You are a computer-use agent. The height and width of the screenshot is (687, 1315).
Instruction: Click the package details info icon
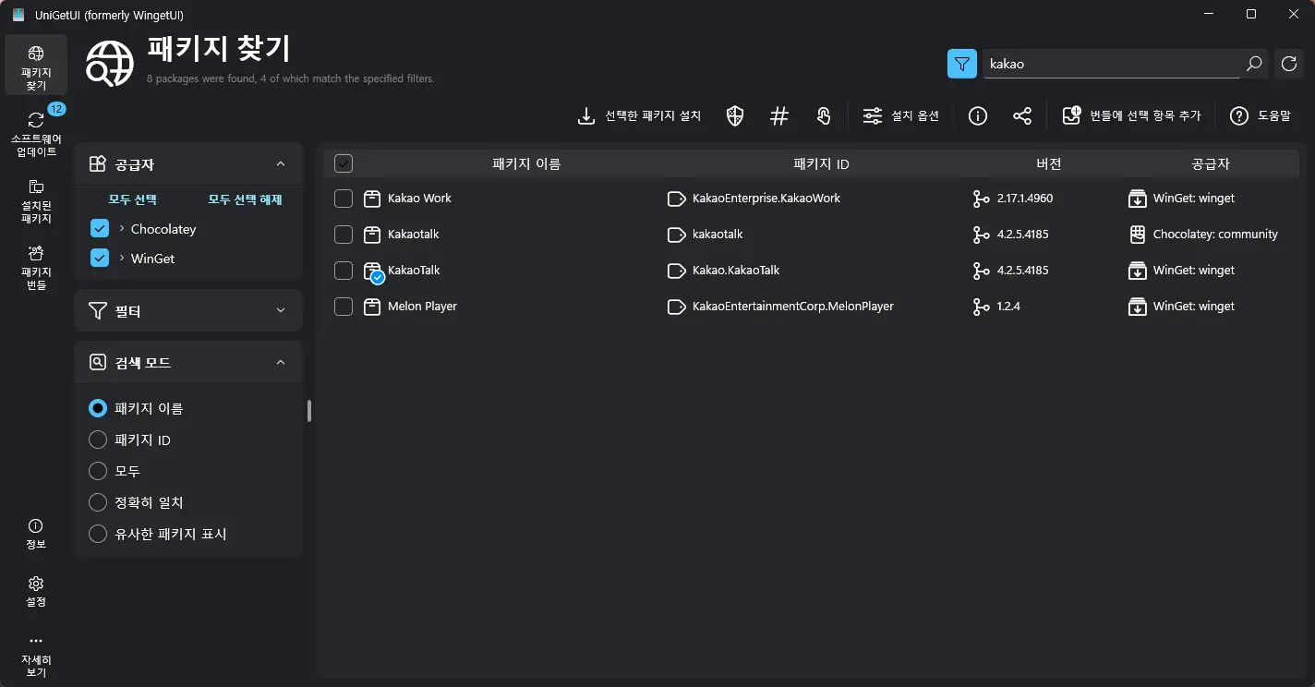tap(978, 115)
